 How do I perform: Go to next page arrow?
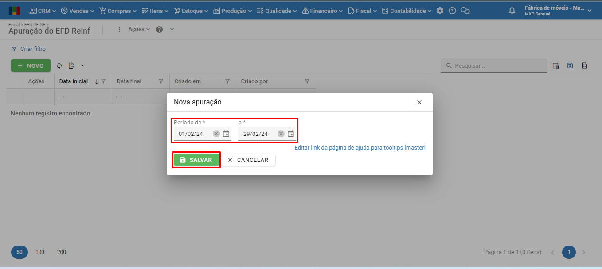coord(583,252)
